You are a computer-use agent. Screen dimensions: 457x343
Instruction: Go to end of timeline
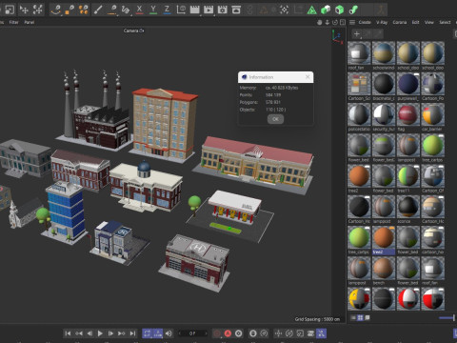pos(132,333)
